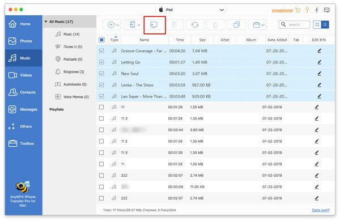
Task: Open the Contacts section
Action: click(x=23, y=92)
